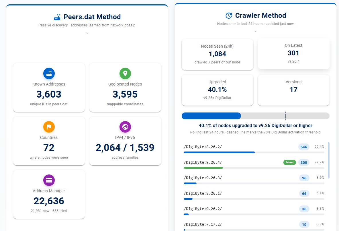Click the refresh clock icon beside Crawler Method
Screen dimensions: 339x231
(229, 15)
